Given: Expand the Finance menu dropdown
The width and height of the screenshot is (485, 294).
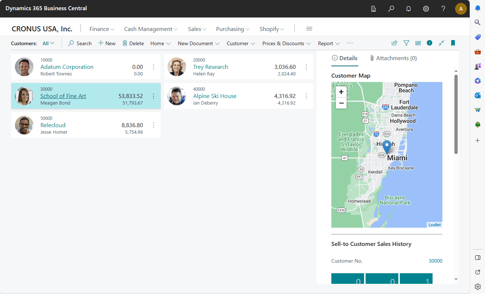Looking at the screenshot, I should click(x=102, y=29).
